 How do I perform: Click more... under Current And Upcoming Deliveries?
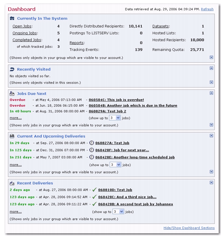pyautogui.click(x=16, y=165)
